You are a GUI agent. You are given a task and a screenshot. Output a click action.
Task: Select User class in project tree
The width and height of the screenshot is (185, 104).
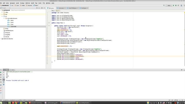12,24
